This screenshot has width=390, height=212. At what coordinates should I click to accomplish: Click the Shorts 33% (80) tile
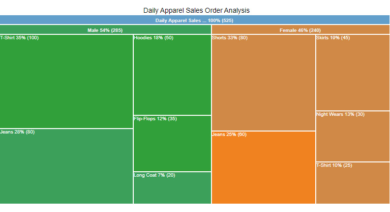264,82
